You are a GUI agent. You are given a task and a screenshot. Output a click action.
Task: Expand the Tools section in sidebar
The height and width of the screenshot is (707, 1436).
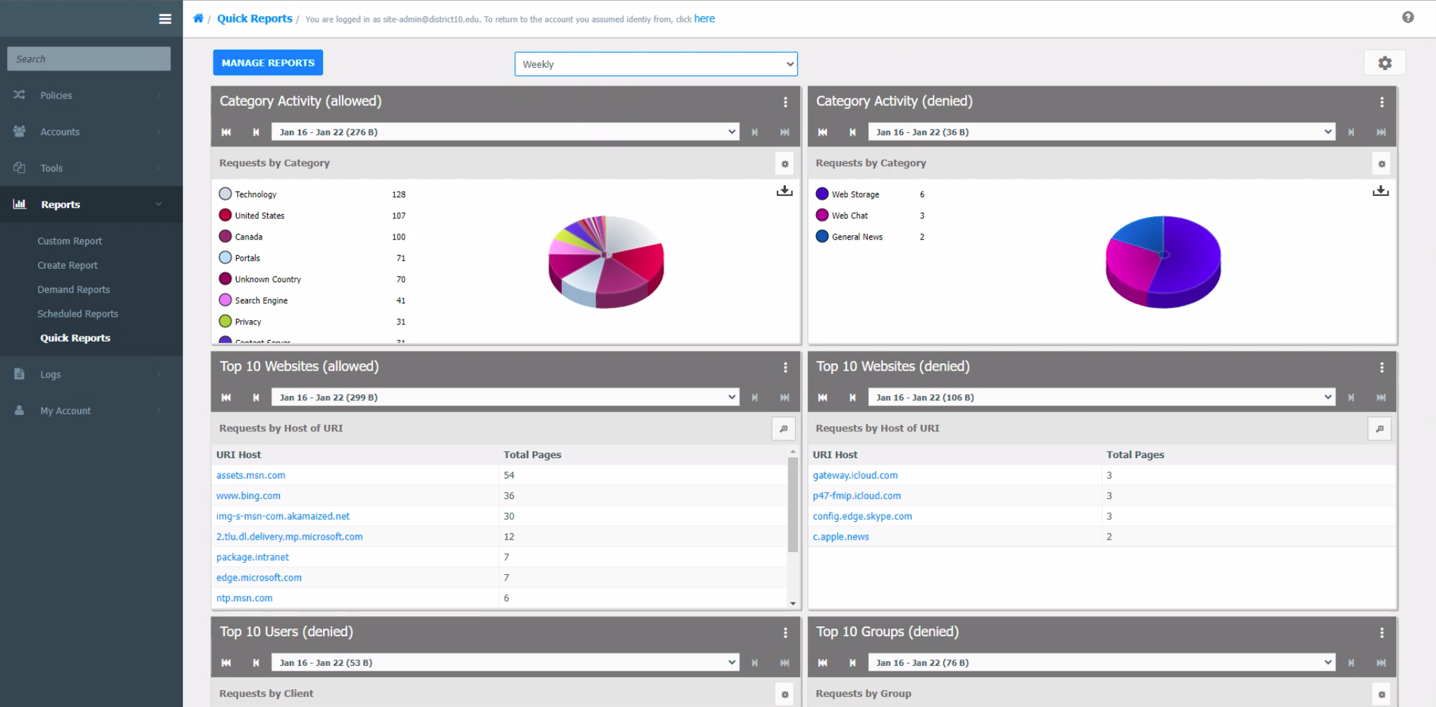[x=52, y=168]
